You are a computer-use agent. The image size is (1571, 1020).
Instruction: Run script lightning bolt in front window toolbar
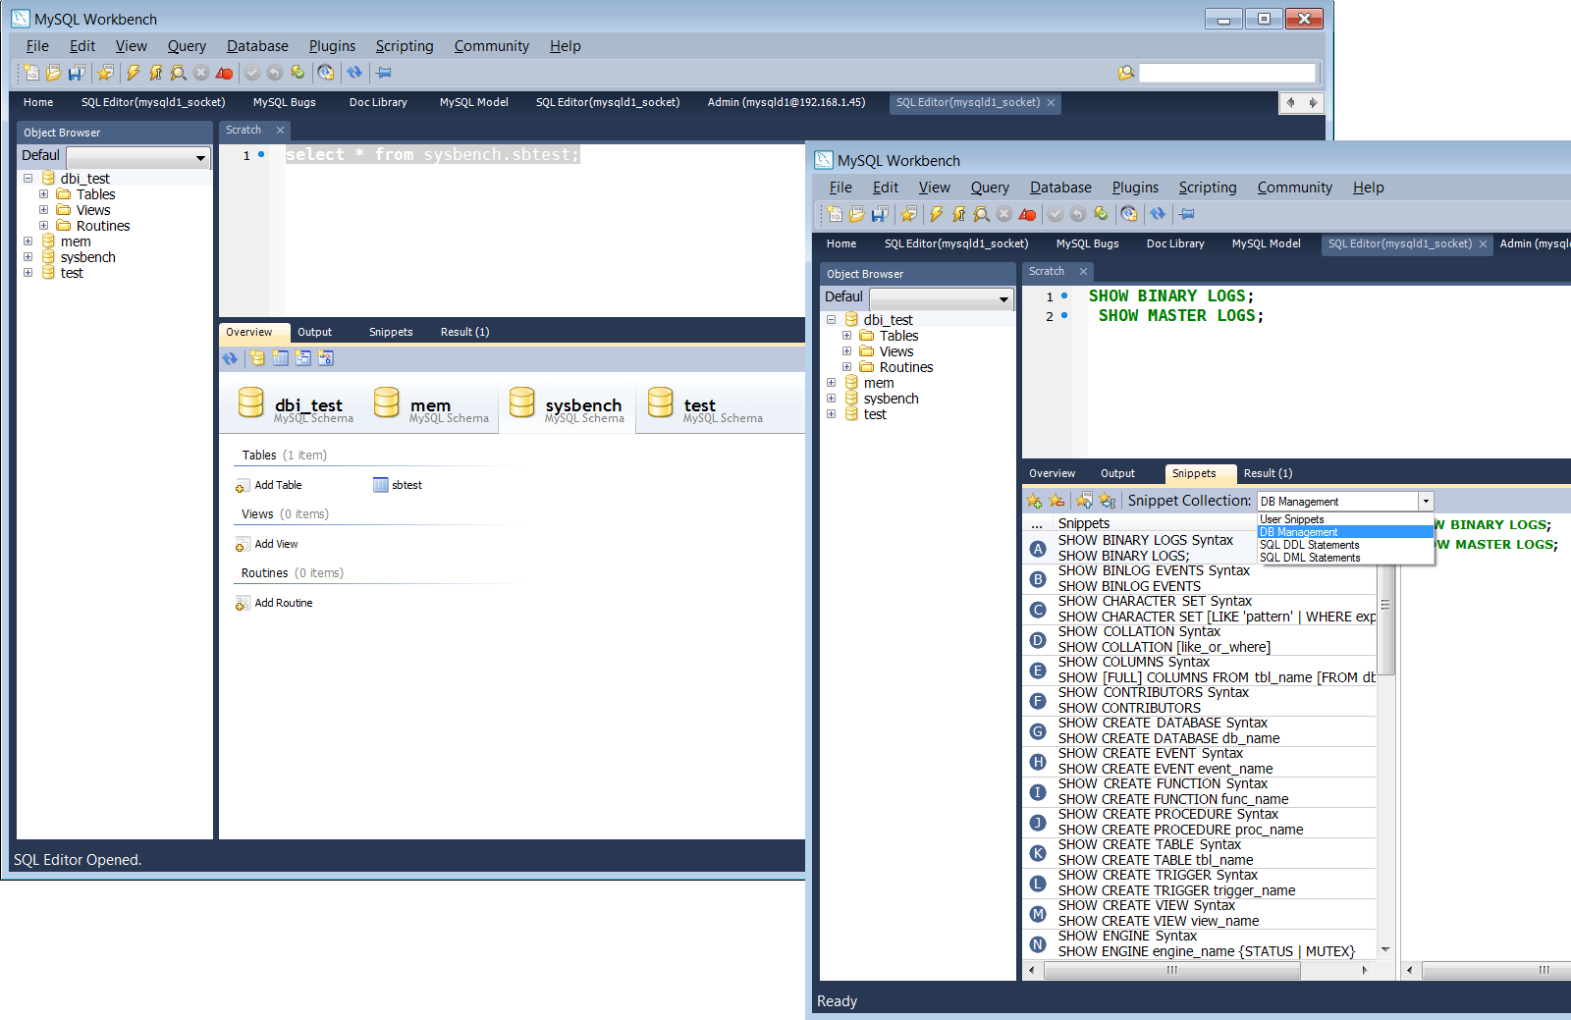[x=937, y=214]
